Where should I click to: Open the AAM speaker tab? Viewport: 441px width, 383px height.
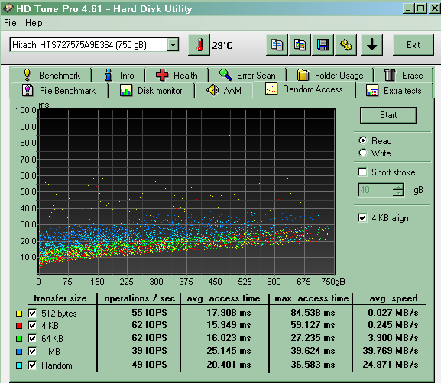(224, 91)
